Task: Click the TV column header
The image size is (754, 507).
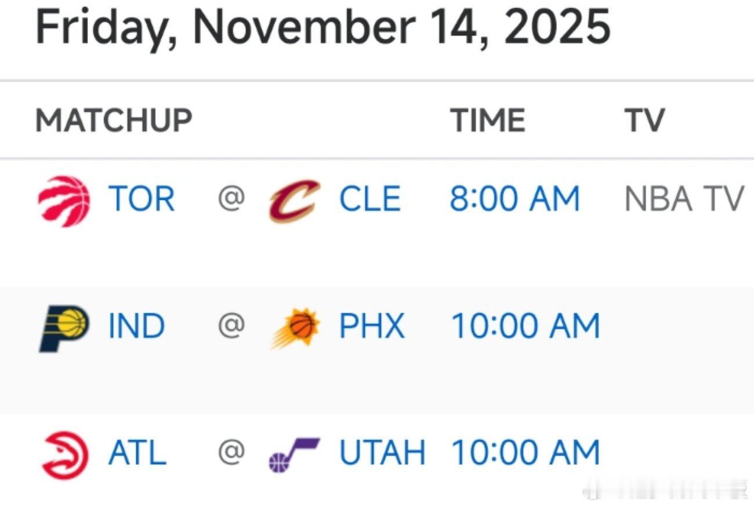Action: (x=644, y=121)
